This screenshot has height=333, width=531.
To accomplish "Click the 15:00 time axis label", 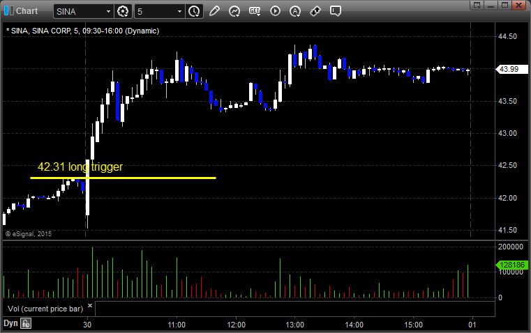I will point(414,325).
